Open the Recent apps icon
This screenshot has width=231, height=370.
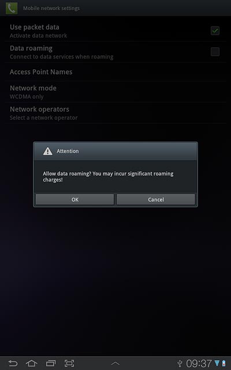point(51,363)
